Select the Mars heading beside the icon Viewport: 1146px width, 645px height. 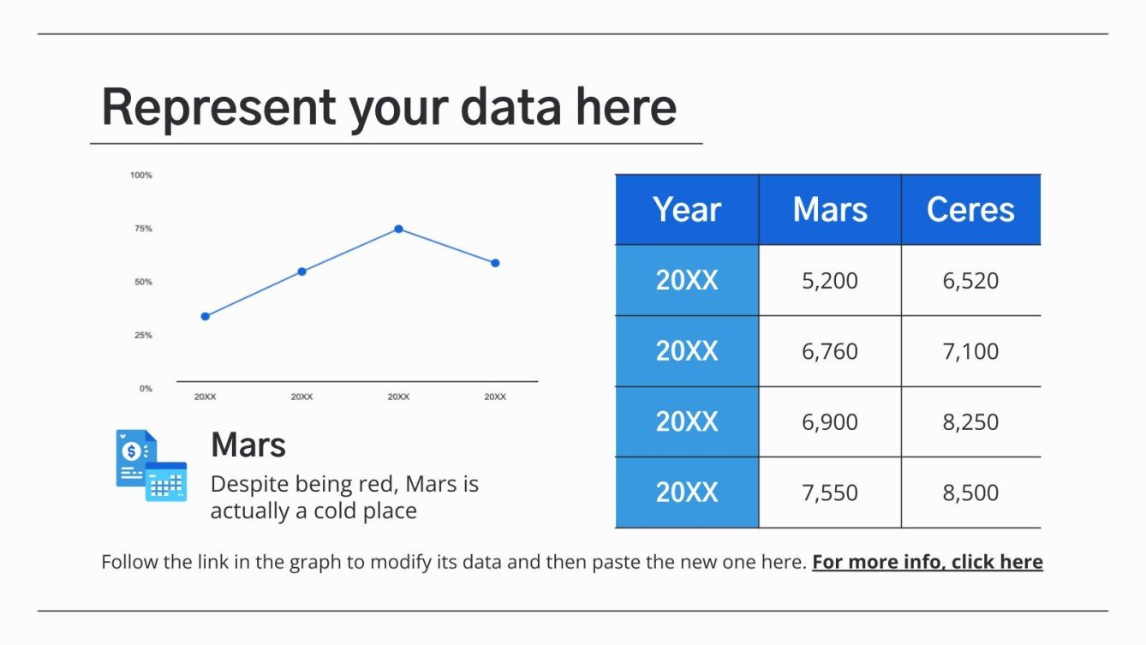(248, 445)
